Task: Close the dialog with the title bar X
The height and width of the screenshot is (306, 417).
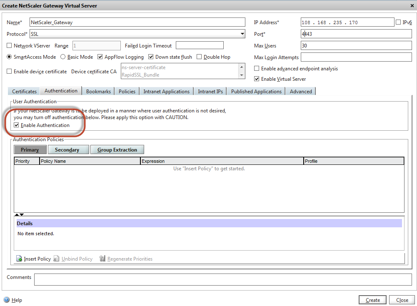Action: pos(412,5)
